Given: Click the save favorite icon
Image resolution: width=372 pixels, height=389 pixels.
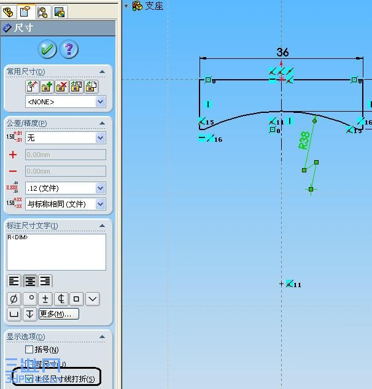Looking at the screenshot, I should pos(77,87).
